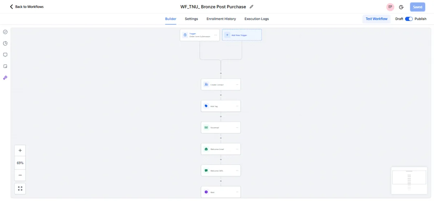Click the workflow minimap thumbnail
The height and width of the screenshot is (201, 434).
point(409,180)
